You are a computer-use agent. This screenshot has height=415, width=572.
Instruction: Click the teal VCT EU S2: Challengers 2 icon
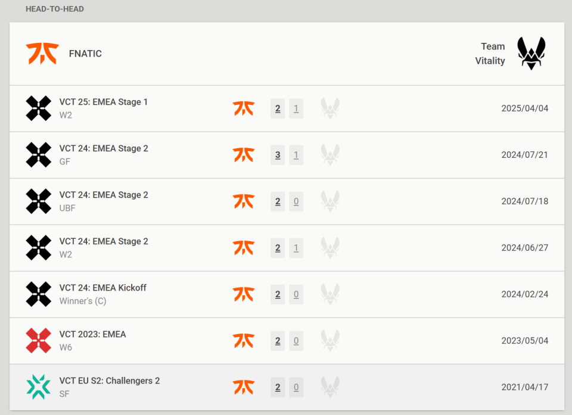pyautogui.click(x=39, y=387)
